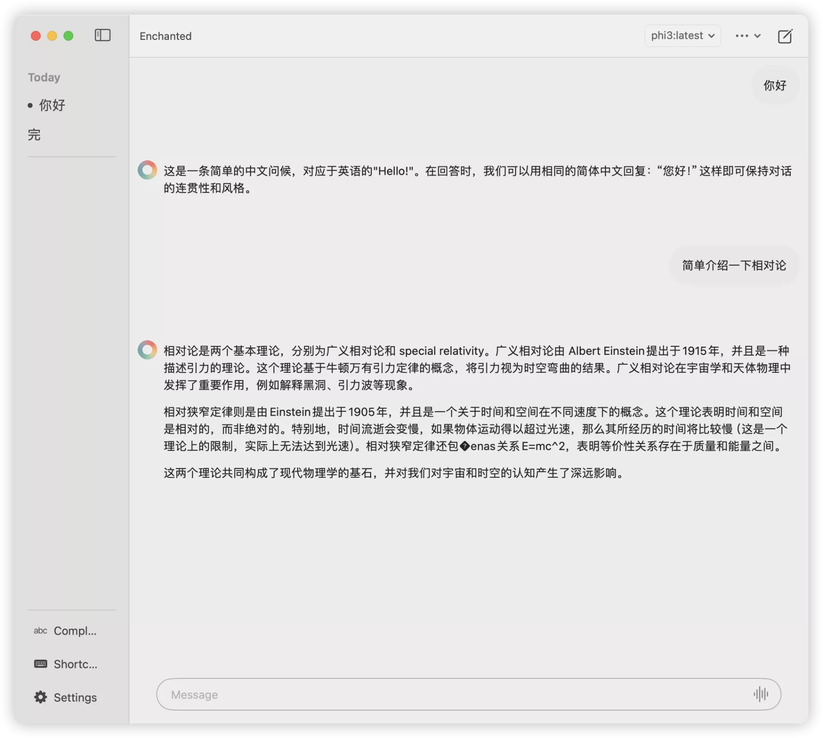
Task: Click the abc Completions icon
Action: tap(40, 630)
